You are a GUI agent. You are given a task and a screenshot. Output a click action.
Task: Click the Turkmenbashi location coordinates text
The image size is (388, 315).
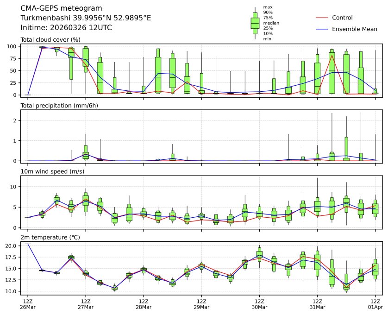click(86, 18)
